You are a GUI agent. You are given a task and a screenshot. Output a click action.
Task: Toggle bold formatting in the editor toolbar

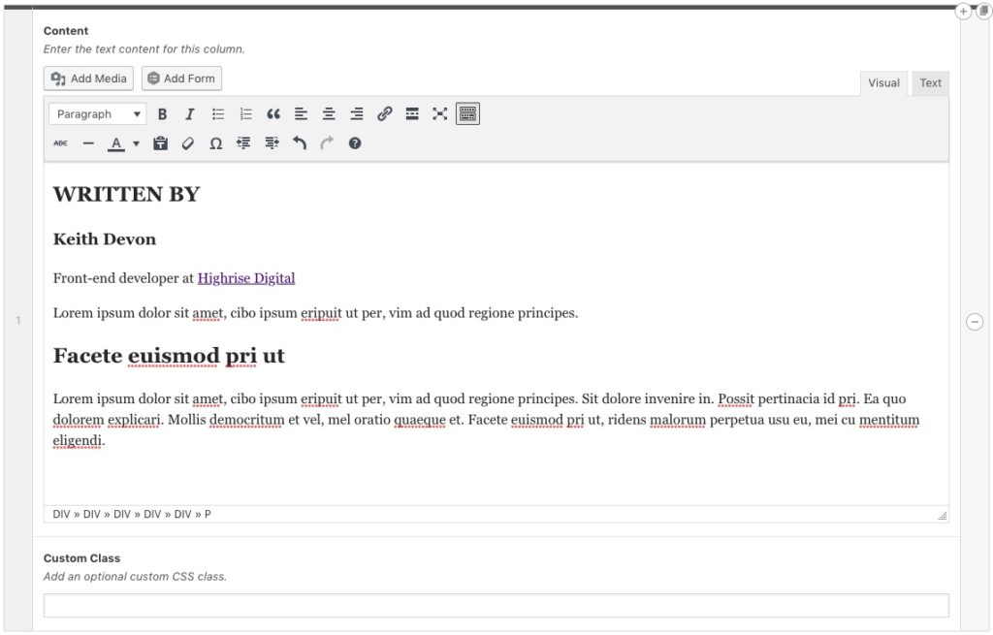click(x=162, y=113)
